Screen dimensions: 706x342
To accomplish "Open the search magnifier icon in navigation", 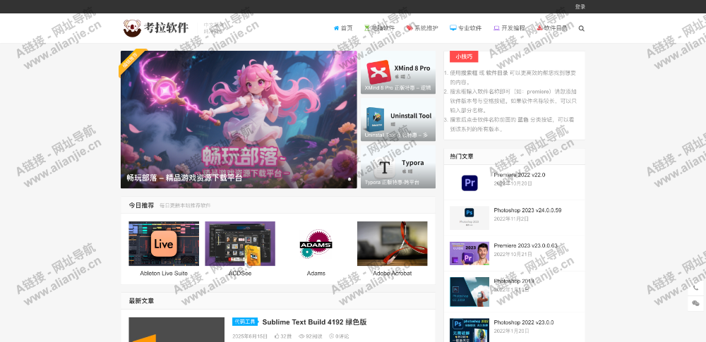I will 581,28.
